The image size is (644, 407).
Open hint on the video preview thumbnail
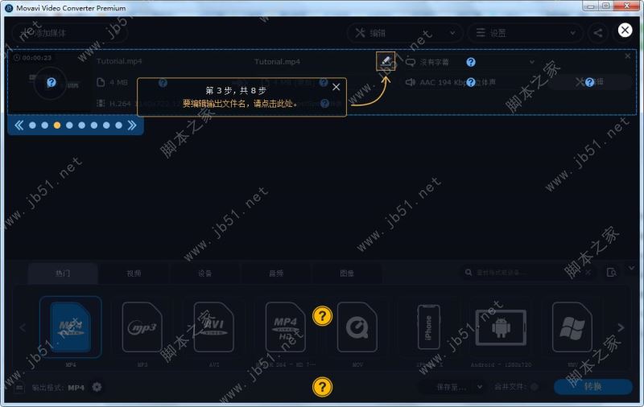click(52, 83)
